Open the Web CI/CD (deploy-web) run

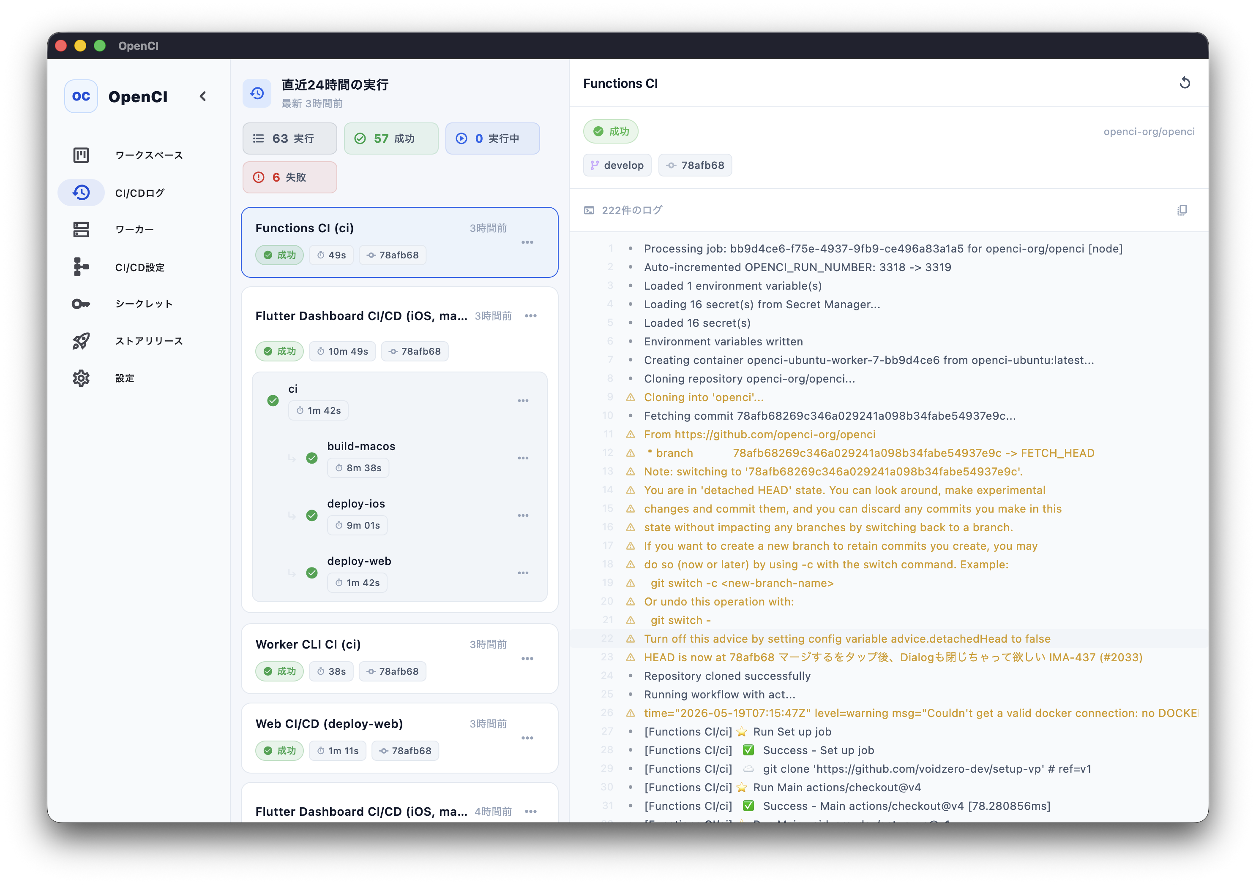click(400, 738)
